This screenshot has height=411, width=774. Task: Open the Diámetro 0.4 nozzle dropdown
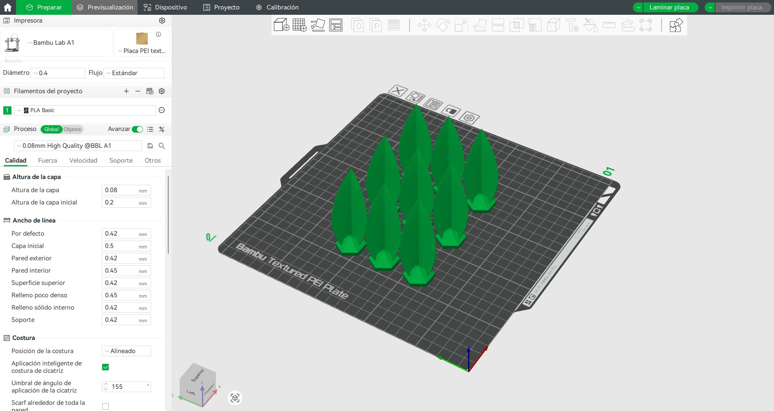[x=58, y=73]
